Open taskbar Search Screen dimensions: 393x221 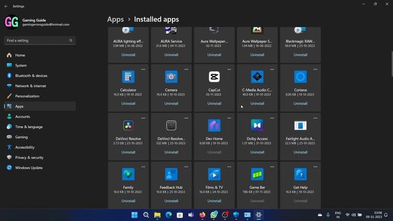(x=146, y=215)
